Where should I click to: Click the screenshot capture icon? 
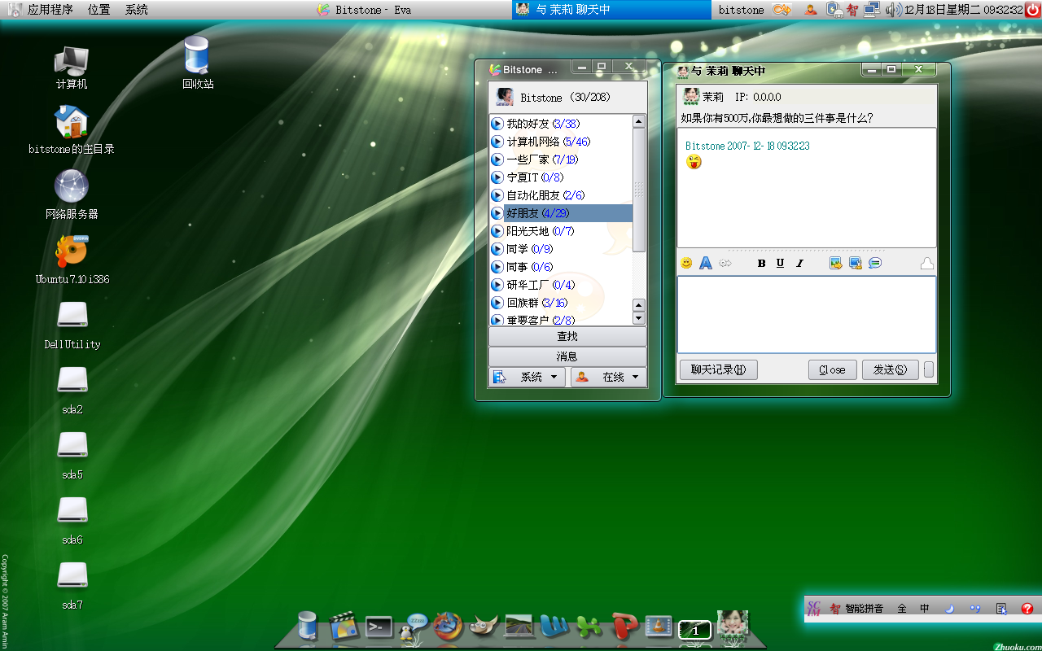(855, 263)
